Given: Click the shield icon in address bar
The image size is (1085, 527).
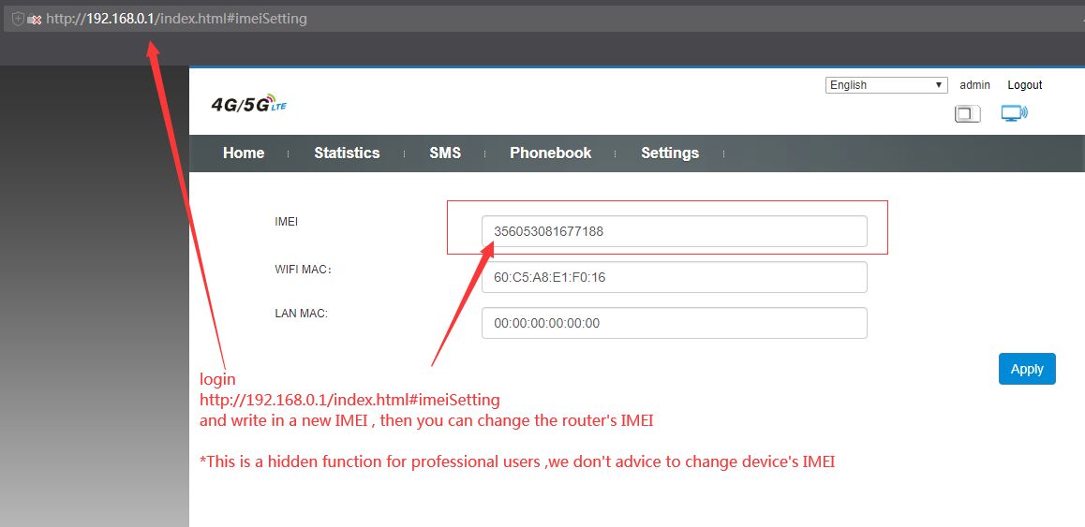Looking at the screenshot, I should tap(18, 20).
